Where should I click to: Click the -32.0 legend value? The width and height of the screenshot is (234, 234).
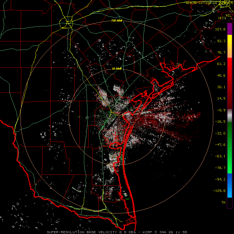coord(220,133)
